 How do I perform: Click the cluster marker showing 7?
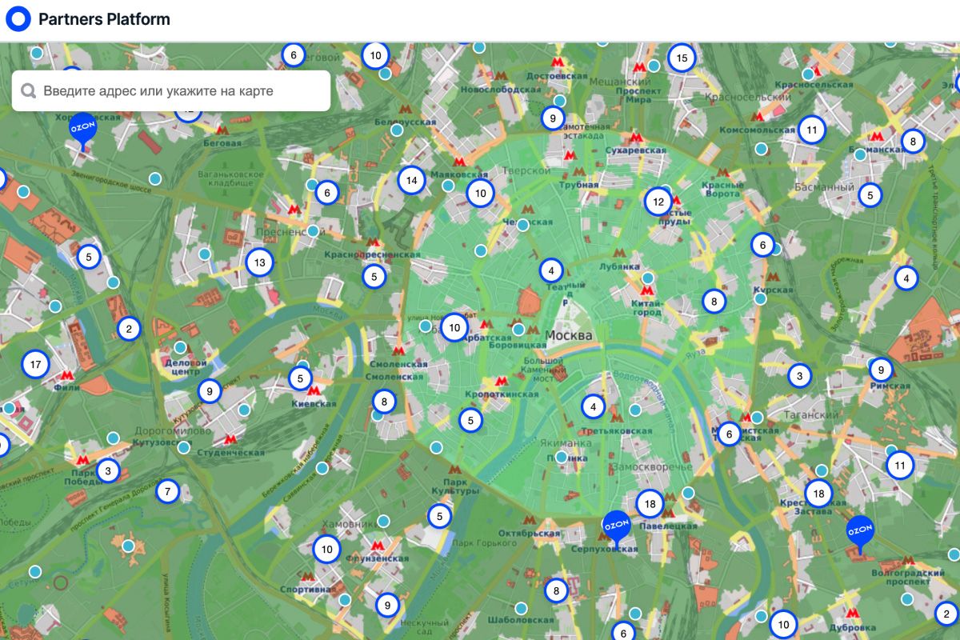(167, 491)
